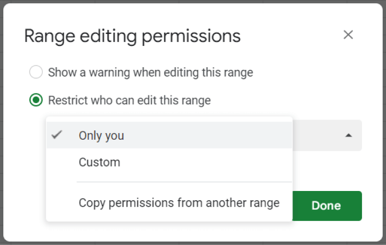Choose 'Only you' from the dropdown list
Image resolution: width=386 pixels, height=245 pixels.
pyautogui.click(x=169, y=135)
